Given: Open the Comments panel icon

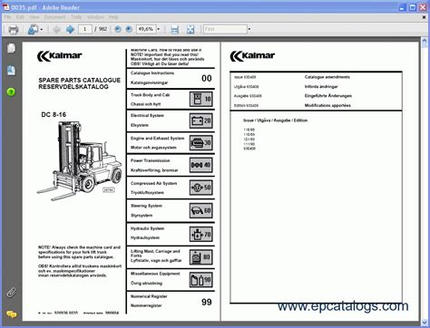Looking at the screenshot, I should point(11,314).
